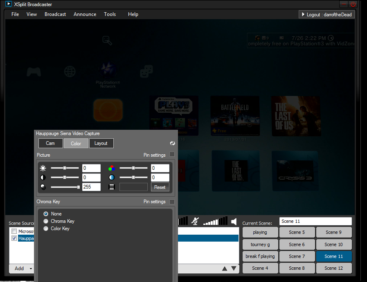The width and height of the screenshot is (367, 282).
Task: Switch to Scene 9
Action: [x=334, y=232]
